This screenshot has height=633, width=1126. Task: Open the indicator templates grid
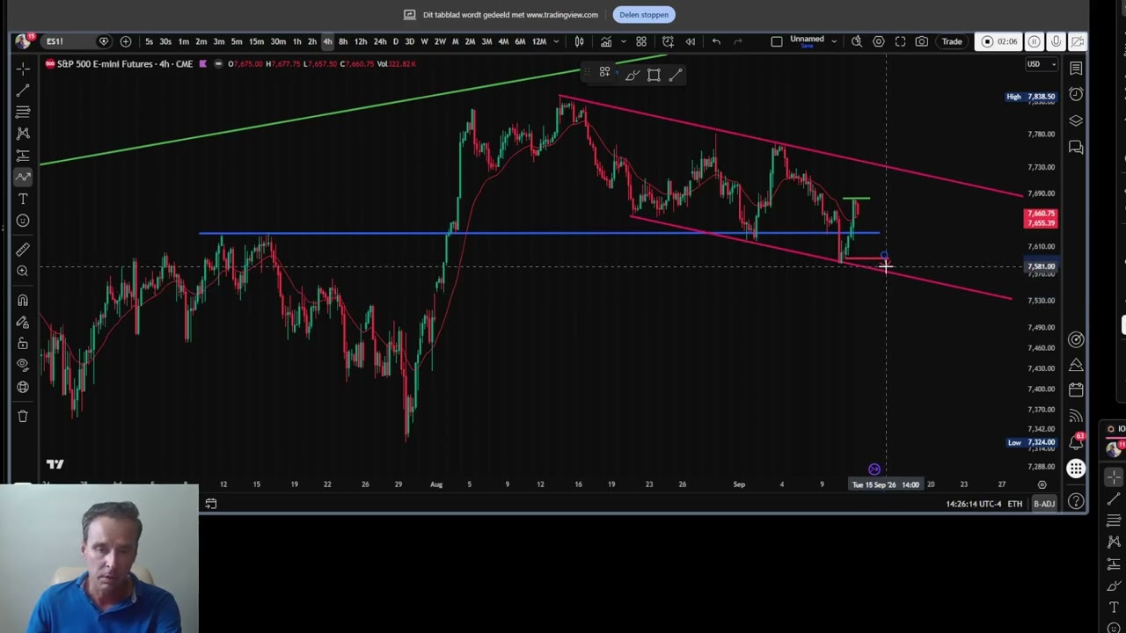tap(641, 41)
